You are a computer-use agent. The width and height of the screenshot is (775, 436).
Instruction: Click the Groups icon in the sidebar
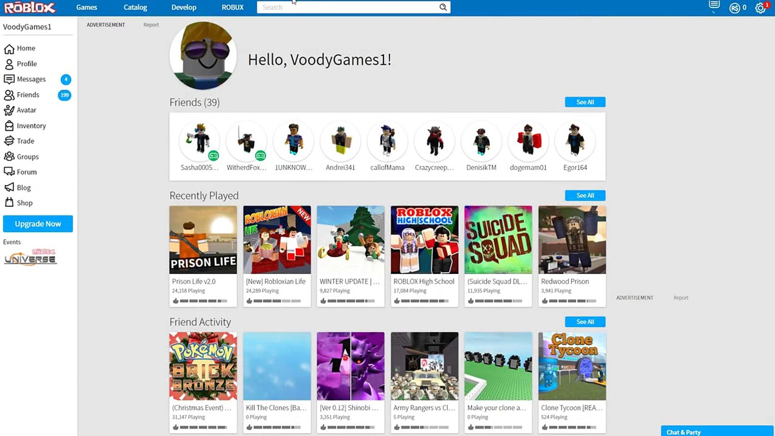tap(9, 156)
